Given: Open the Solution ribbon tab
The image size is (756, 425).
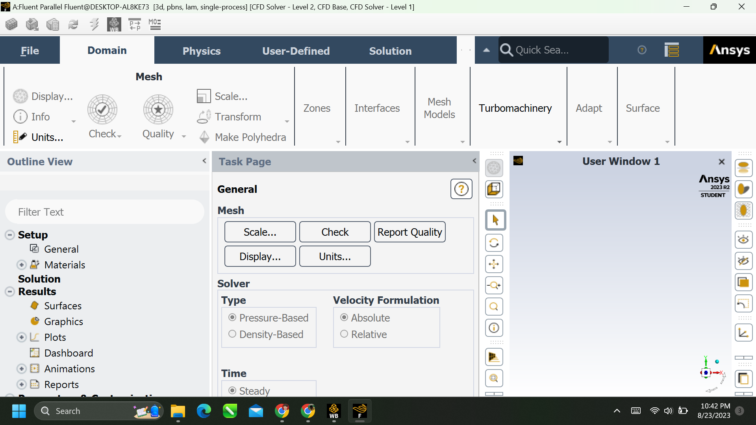Looking at the screenshot, I should tap(390, 51).
